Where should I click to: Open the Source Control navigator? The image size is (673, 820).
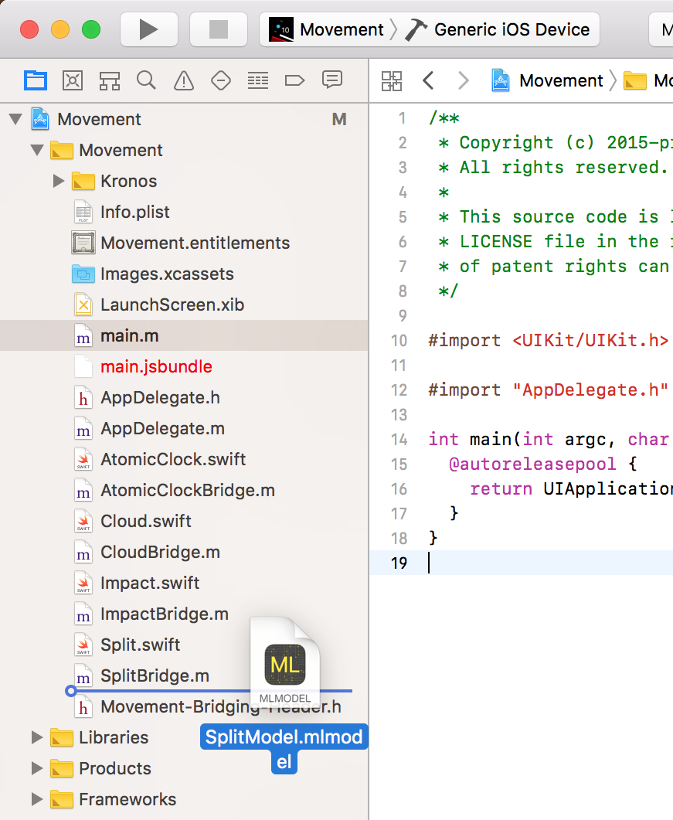click(73, 80)
